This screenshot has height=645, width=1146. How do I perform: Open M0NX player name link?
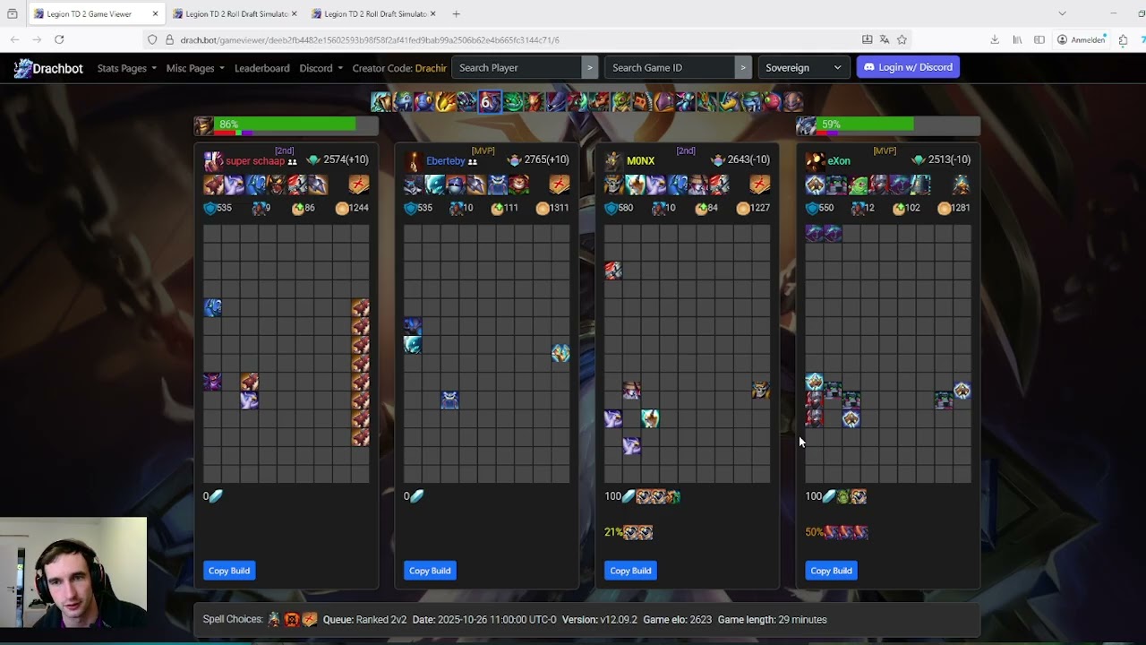pos(640,161)
